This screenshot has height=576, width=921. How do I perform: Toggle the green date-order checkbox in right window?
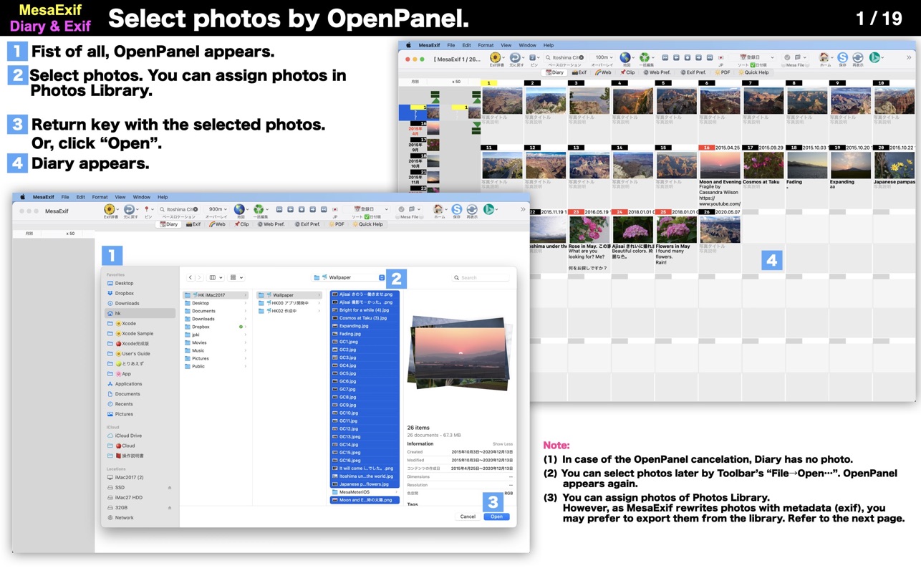click(751, 65)
